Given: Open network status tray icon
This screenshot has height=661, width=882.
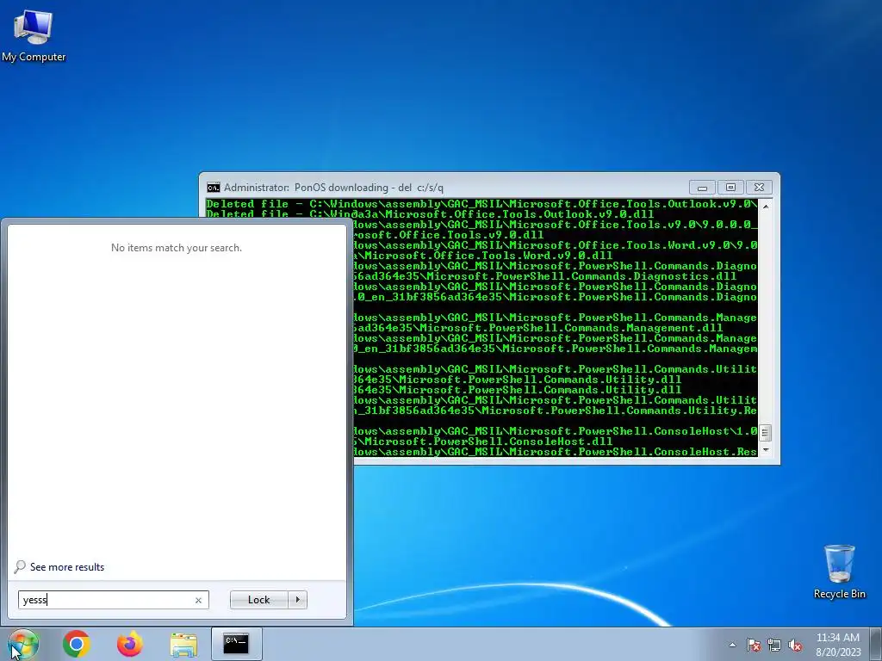Looking at the screenshot, I should (x=774, y=645).
